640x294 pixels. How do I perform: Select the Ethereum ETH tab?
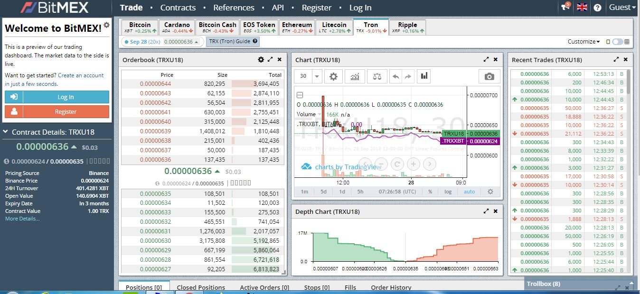tap(297, 28)
